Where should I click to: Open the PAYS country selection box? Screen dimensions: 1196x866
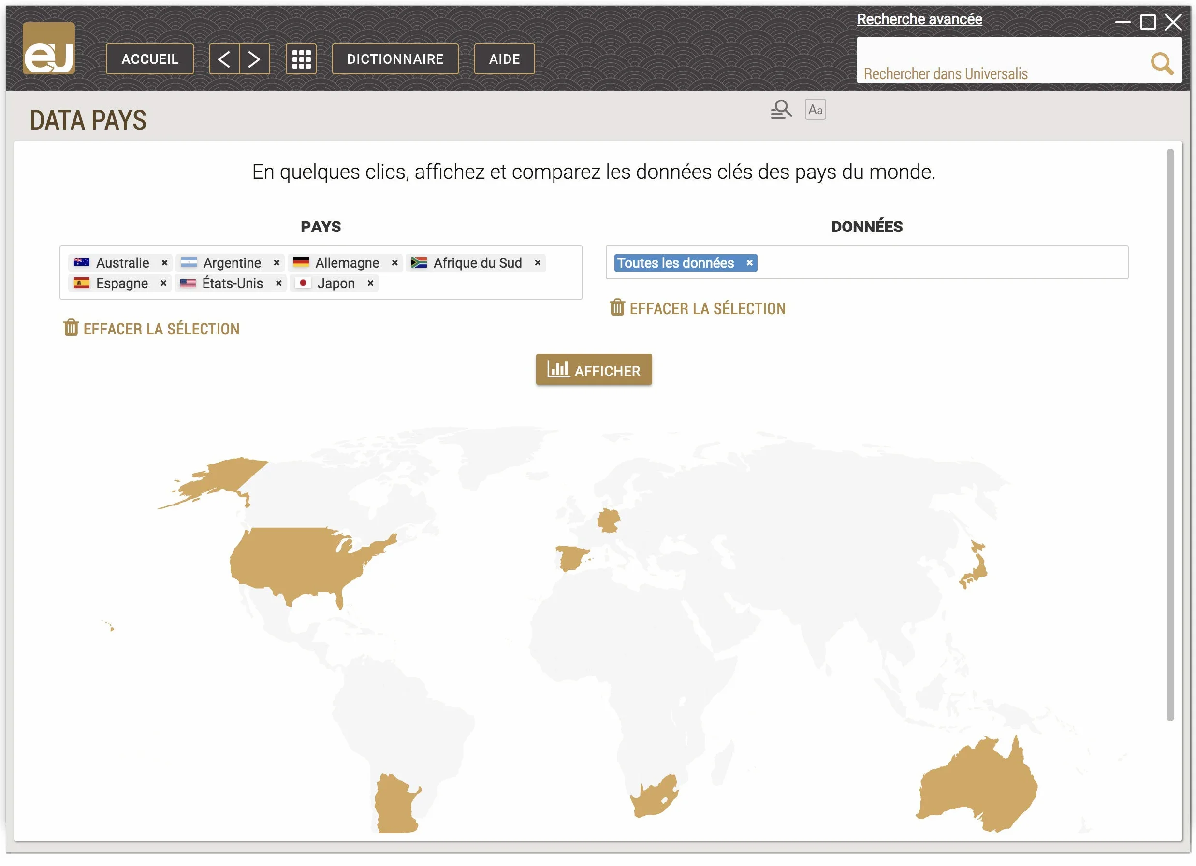click(321, 273)
